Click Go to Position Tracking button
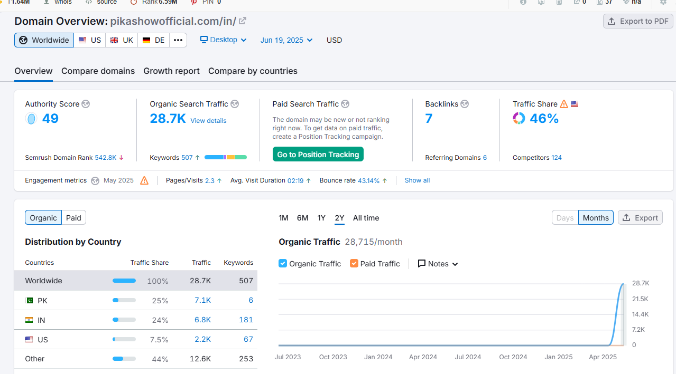This screenshot has height=374, width=676. pos(318,155)
